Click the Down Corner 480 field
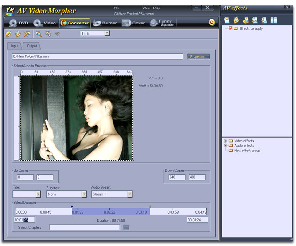This screenshot has height=246, width=296. (197, 177)
